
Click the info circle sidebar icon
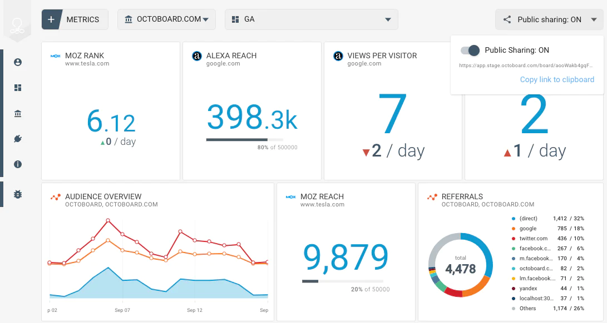click(x=18, y=164)
